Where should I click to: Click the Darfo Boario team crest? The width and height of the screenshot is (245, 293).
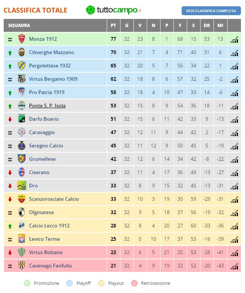[x=21, y=119]
